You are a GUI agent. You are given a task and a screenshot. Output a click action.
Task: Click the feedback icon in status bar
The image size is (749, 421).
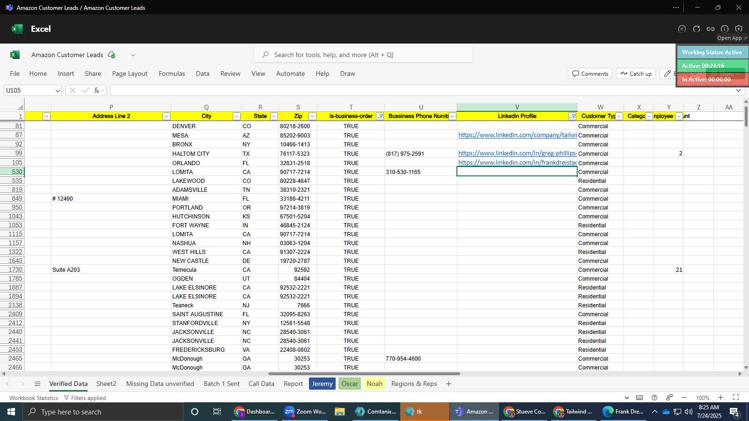point(669,398)
